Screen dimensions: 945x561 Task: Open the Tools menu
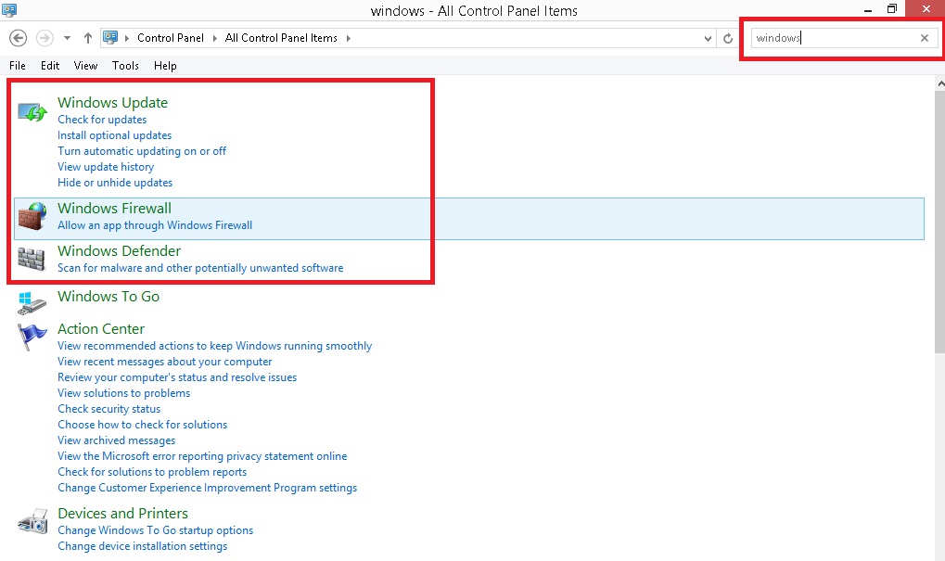tap(125, 66)
